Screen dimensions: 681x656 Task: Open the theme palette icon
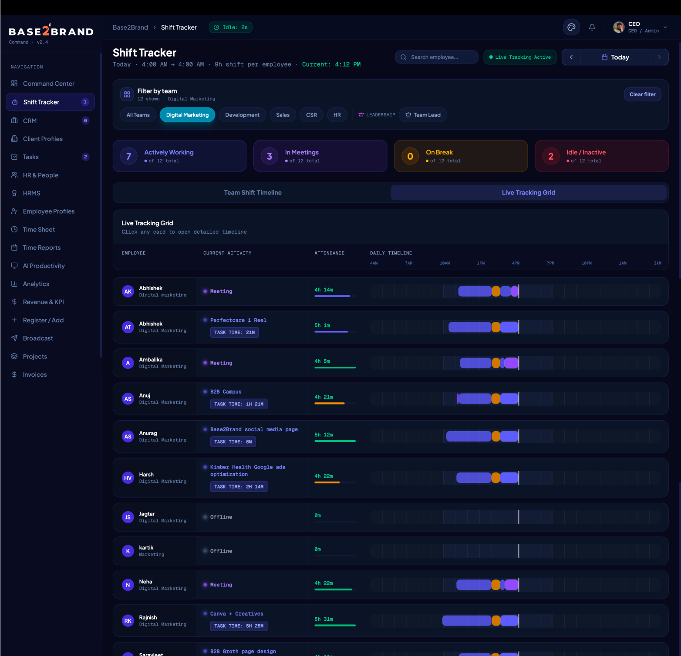(571, 27)
